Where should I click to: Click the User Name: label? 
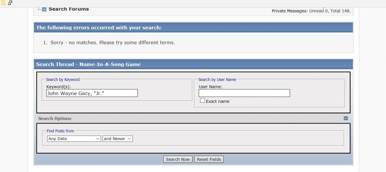point(210,86)
